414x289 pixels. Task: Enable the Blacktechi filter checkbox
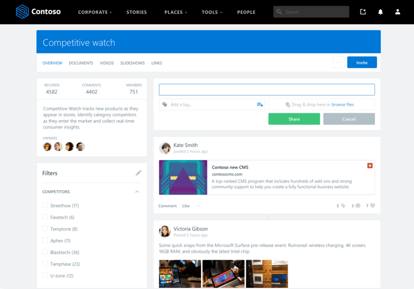[x=45, y=252]
